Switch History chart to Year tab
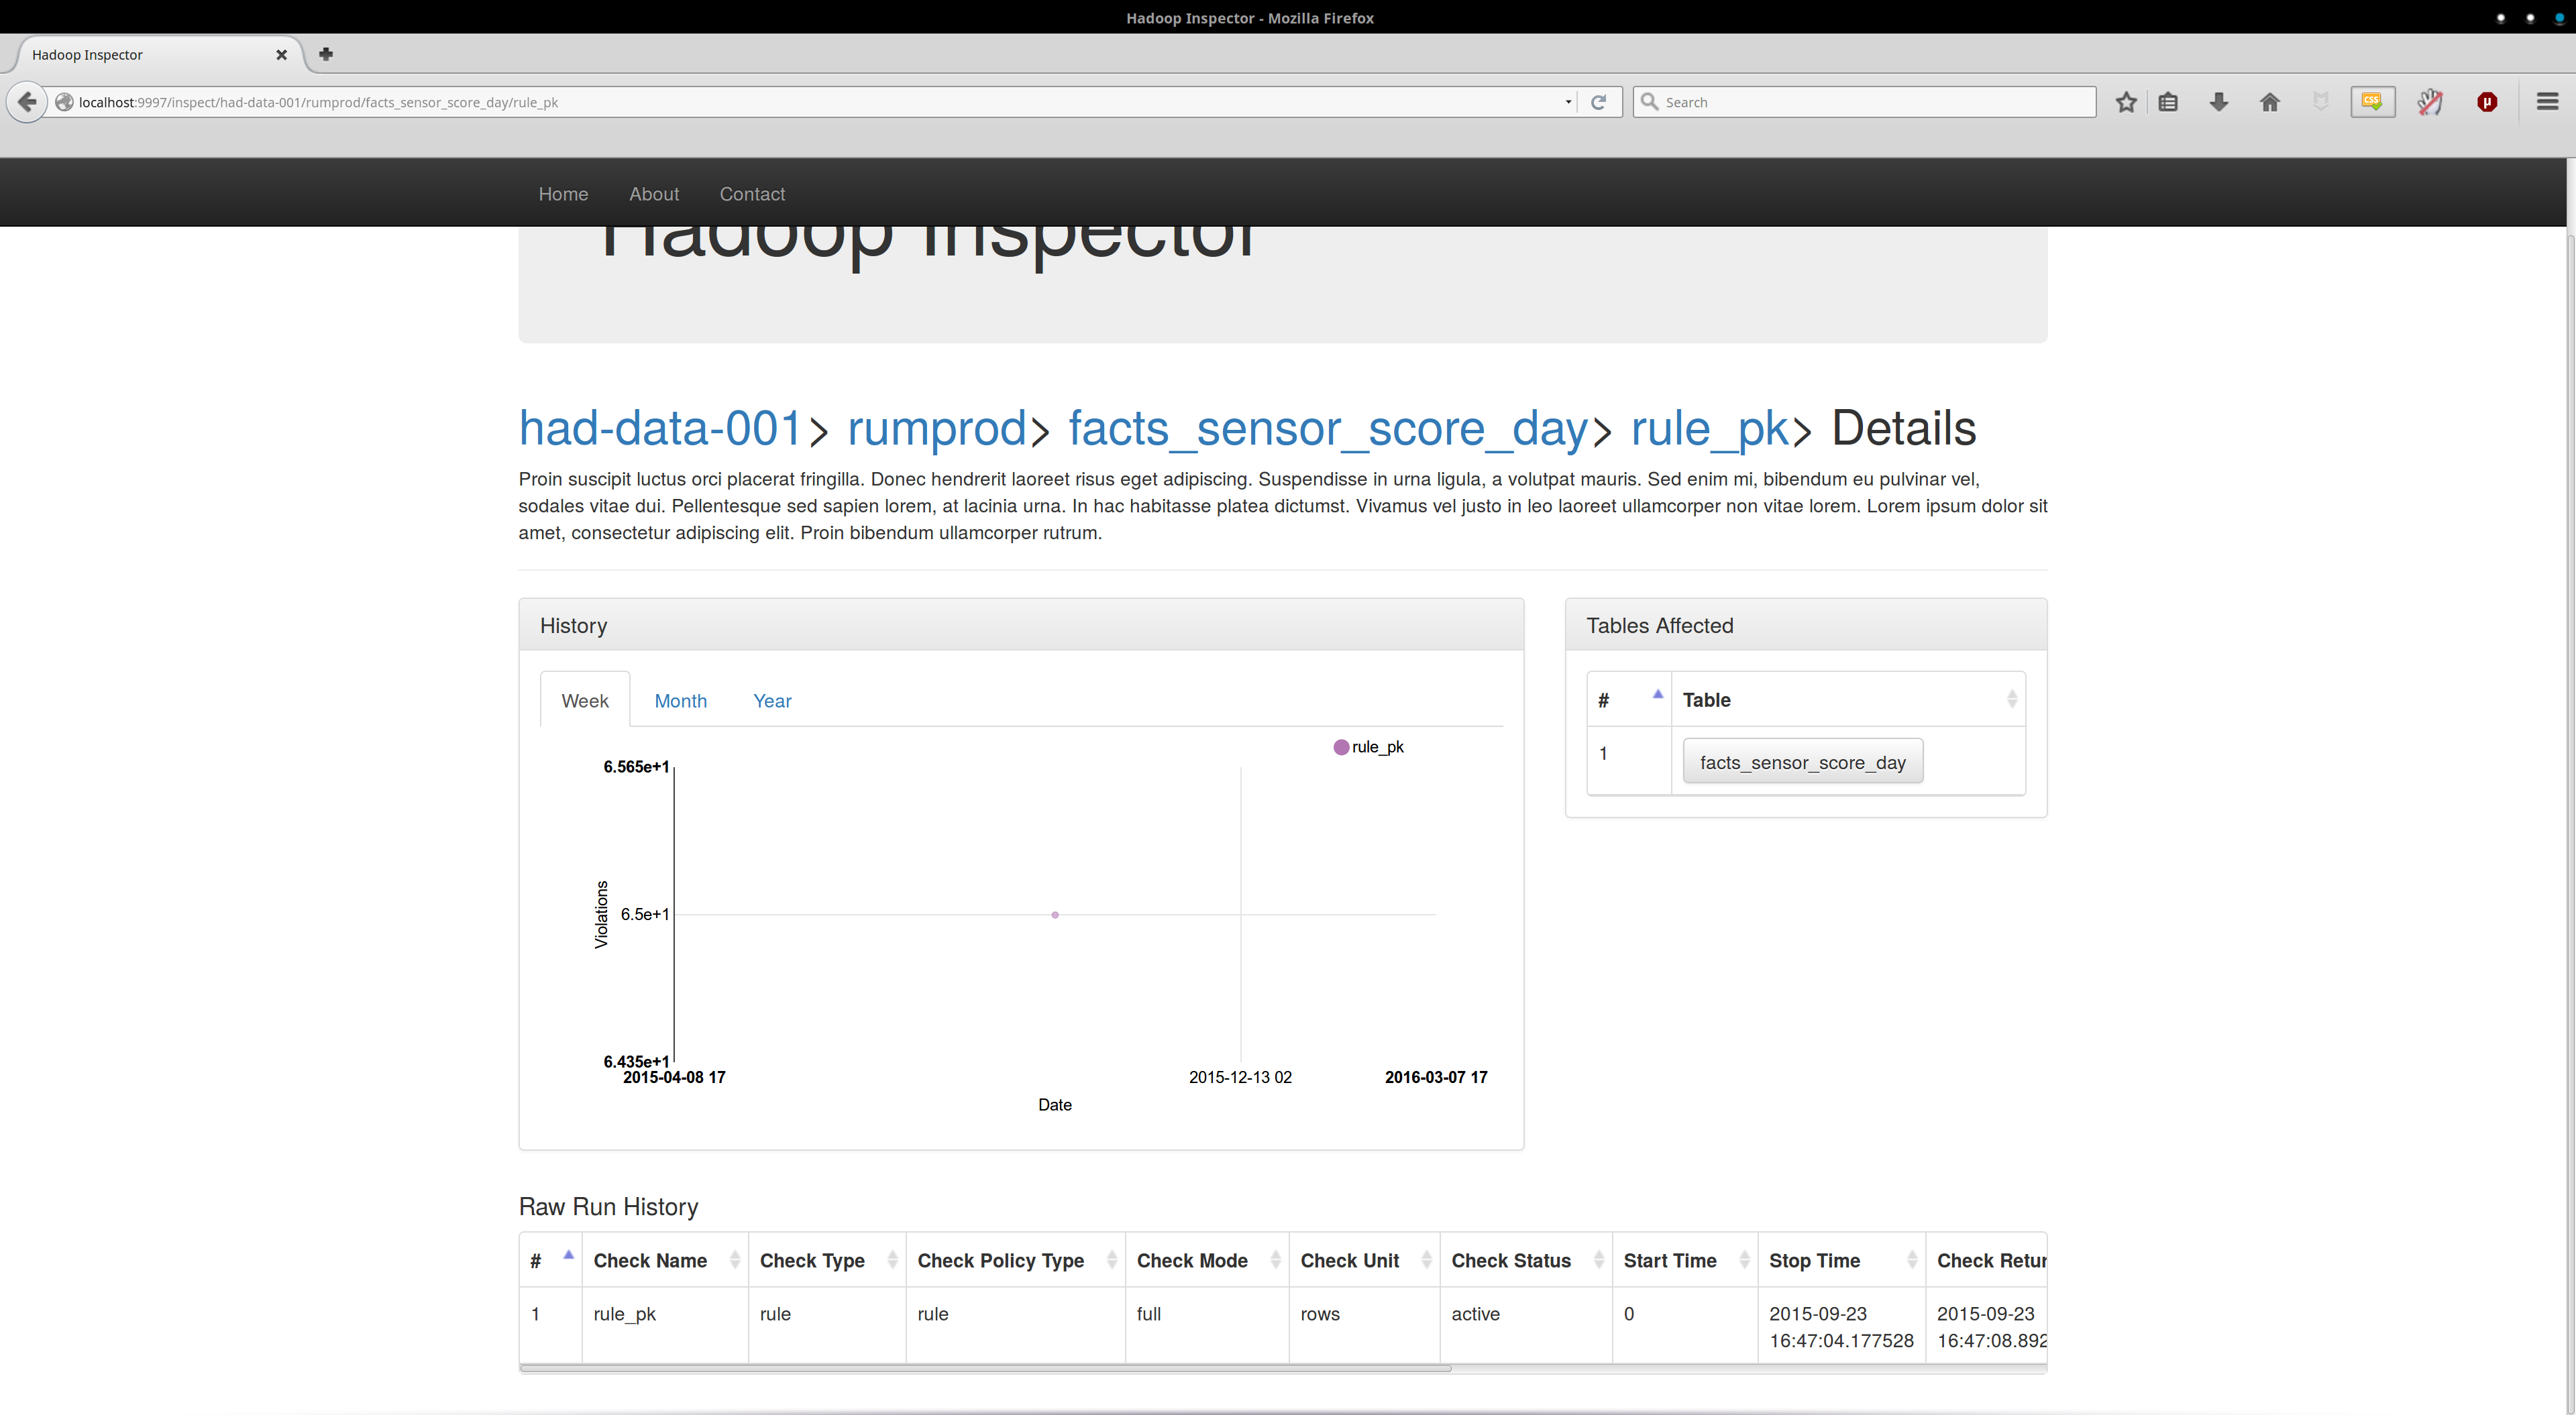This screenshot has height=1415, width=2576. coord(772,701)
